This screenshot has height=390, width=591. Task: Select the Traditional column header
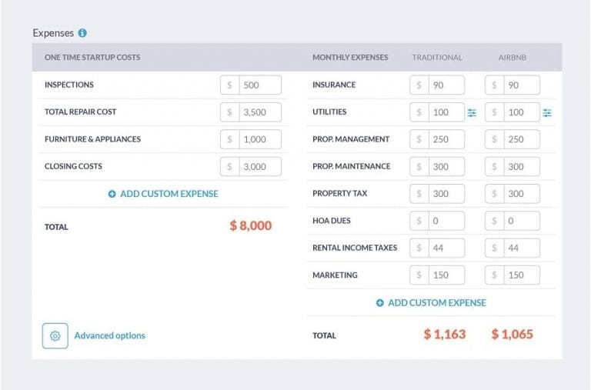pyautogui.click(x=437, y=58)
